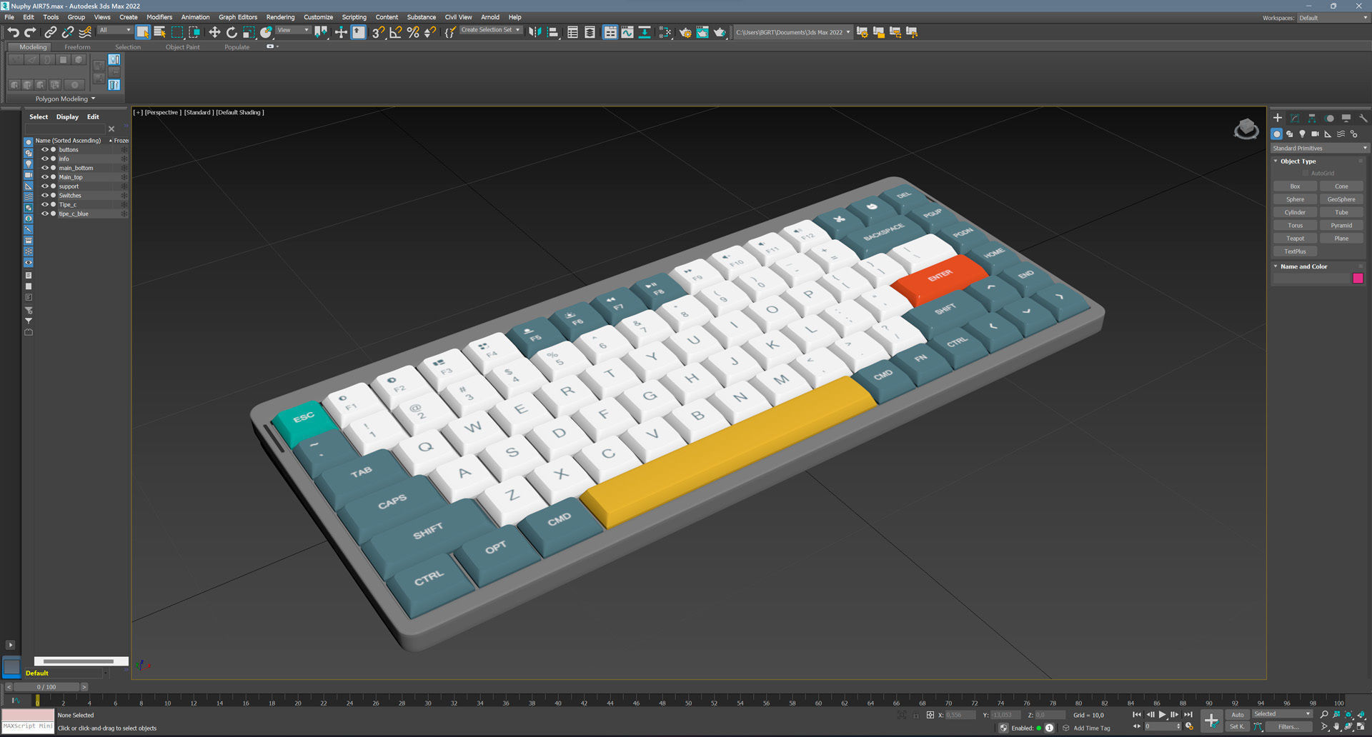Activate the Select and Rotate tool

coord(232,32)
